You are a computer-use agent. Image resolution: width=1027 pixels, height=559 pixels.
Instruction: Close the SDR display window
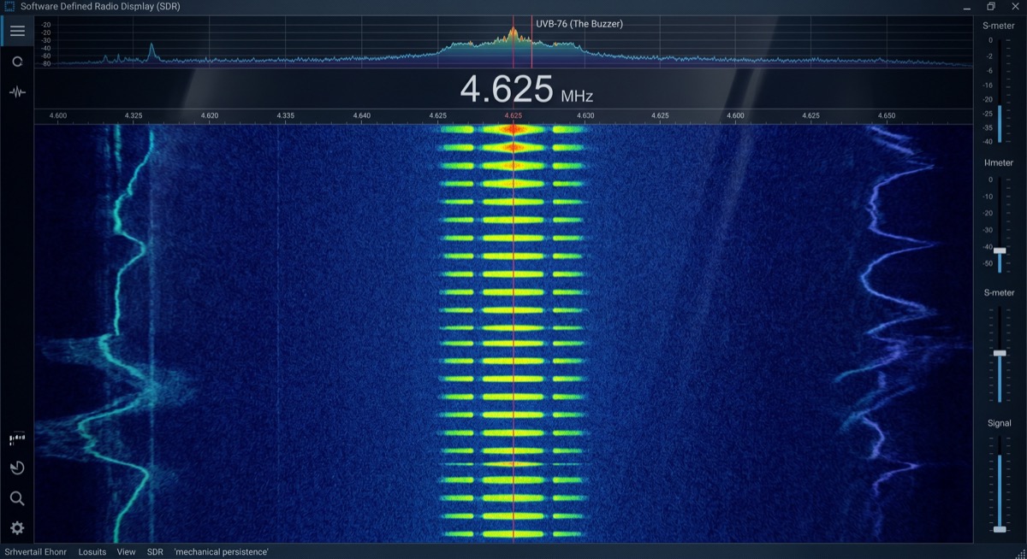click(1015, 6)
